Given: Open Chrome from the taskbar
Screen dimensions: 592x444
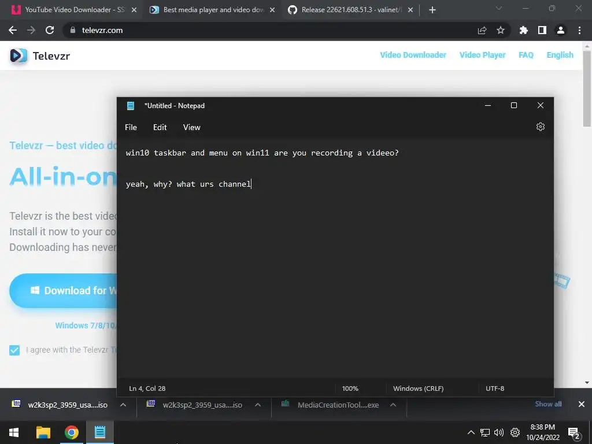Looking at the screenshot, I should (x=71, y=432).
